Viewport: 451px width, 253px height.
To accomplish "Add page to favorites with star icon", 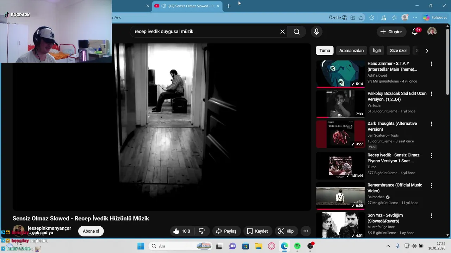I will click(x=361, y=18).
